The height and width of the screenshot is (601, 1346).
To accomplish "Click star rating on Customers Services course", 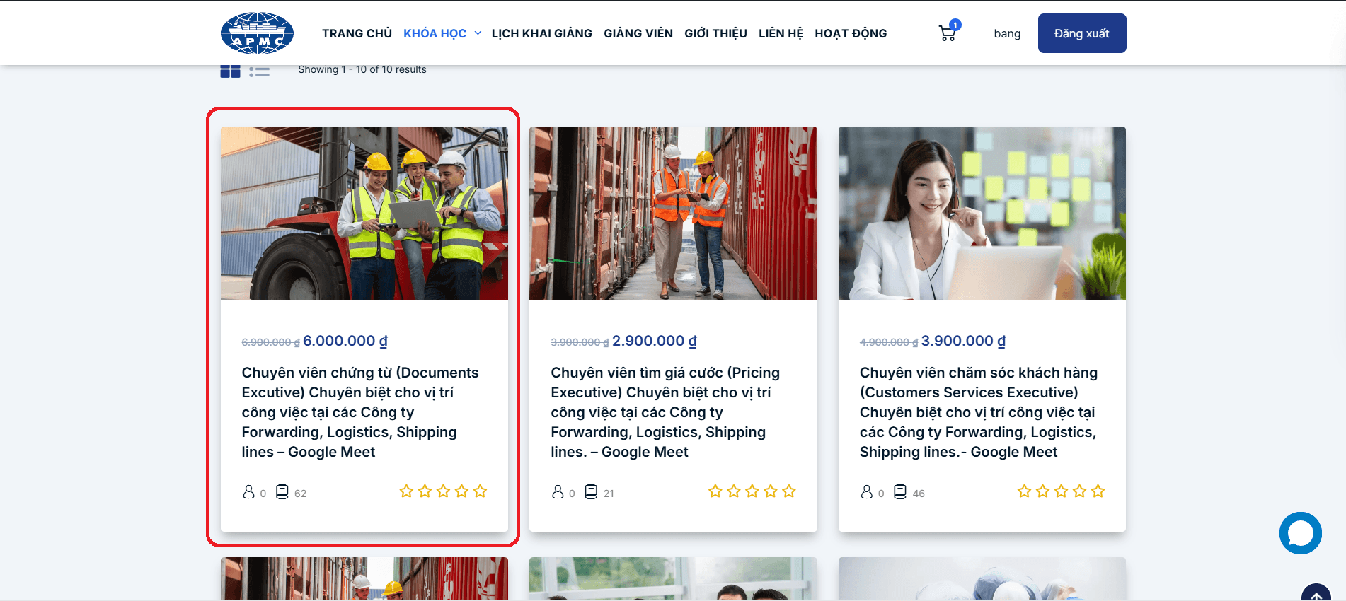I will pyautogui.click(x=1060, y=491).
